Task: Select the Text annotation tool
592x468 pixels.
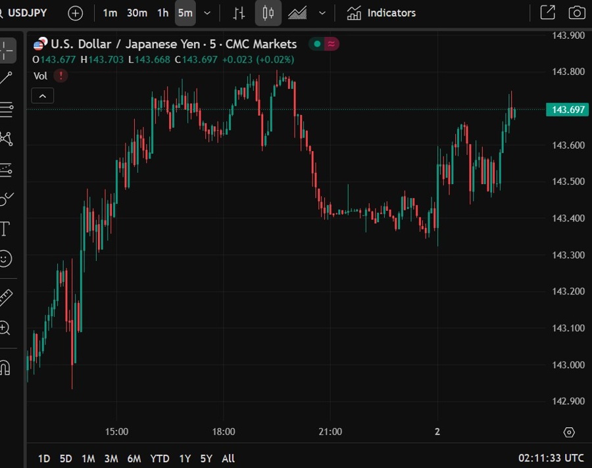Action: pos(5,229)
